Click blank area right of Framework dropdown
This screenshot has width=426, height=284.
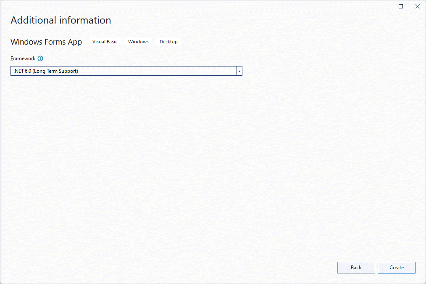pyautogui.click(x=328, y=71)
